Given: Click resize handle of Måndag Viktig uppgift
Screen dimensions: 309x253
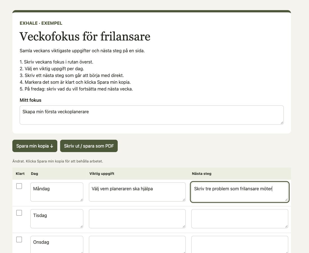Looking at the screenshot, I should [184, 200].
